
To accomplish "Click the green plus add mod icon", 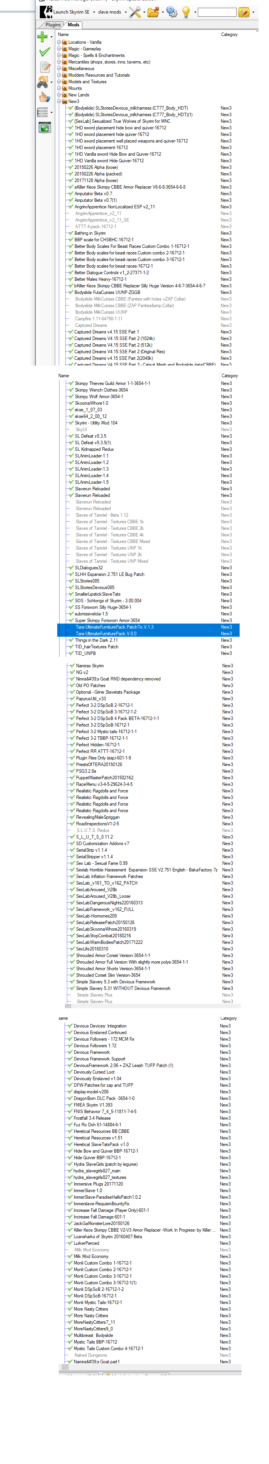I will tap(43, 37).
